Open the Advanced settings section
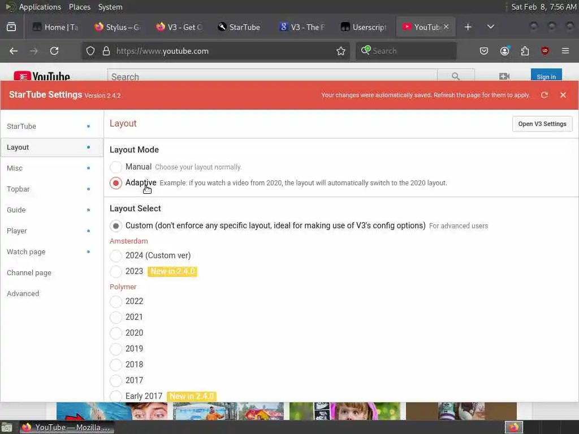Viewport: 579px width, 434px height. (51, 294)
